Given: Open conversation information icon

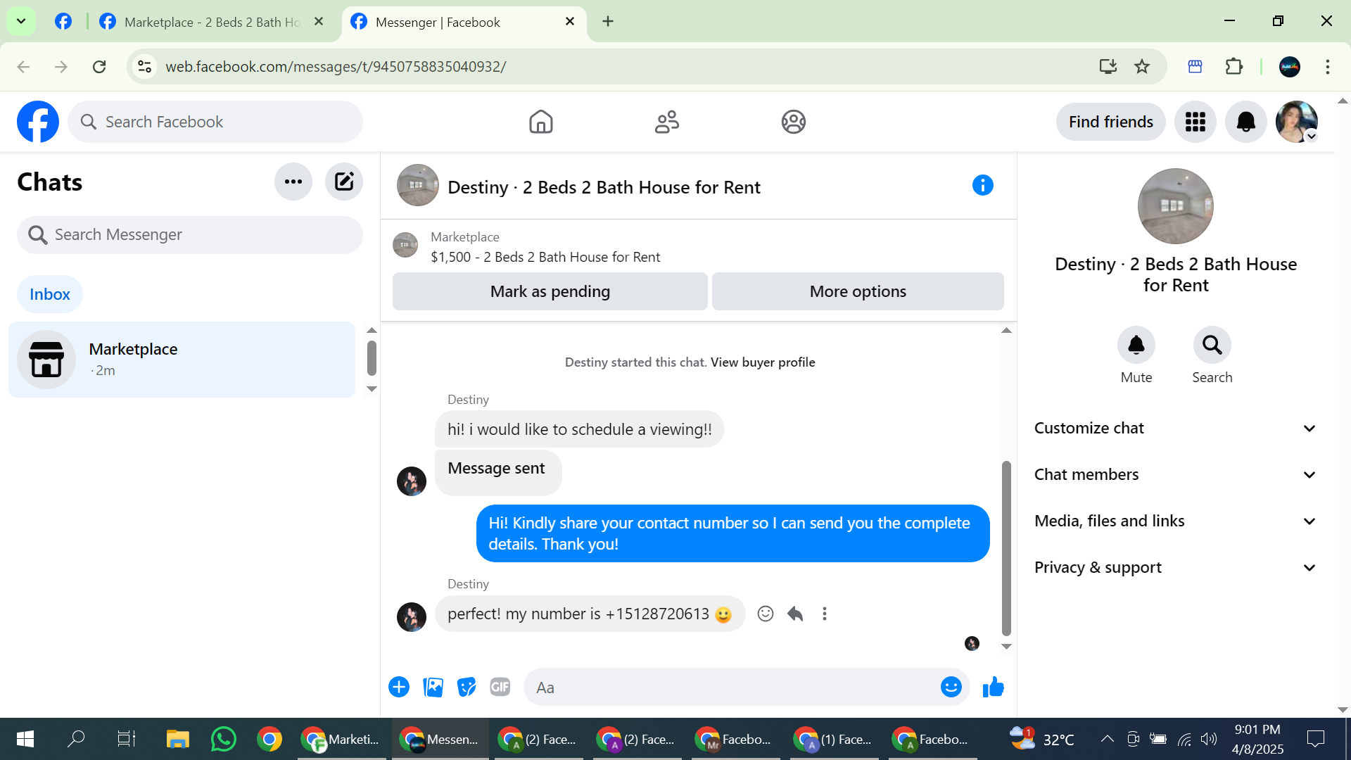Looking at the screenshot, I should point(982,186).
